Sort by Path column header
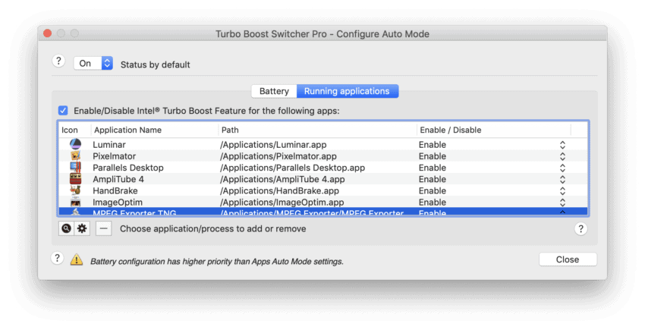 (x=317, y=130)
